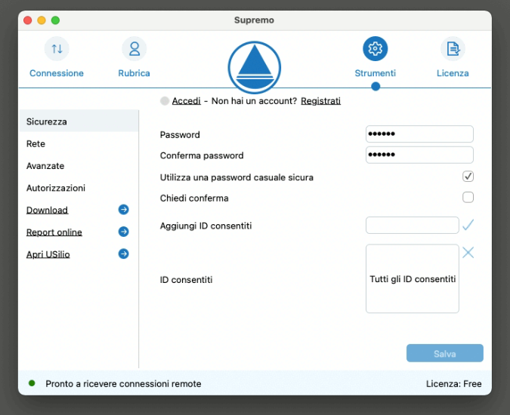
Task: Focus the Password field
Action: [419, 134]
